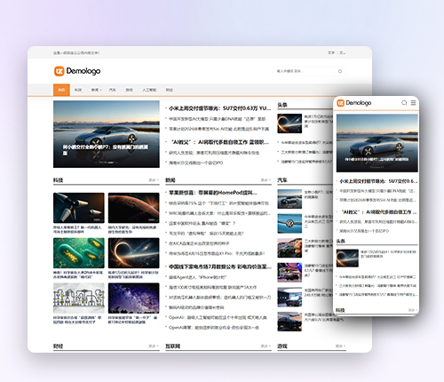Click 更多 link beside 科技 in mobile preview

413,310
